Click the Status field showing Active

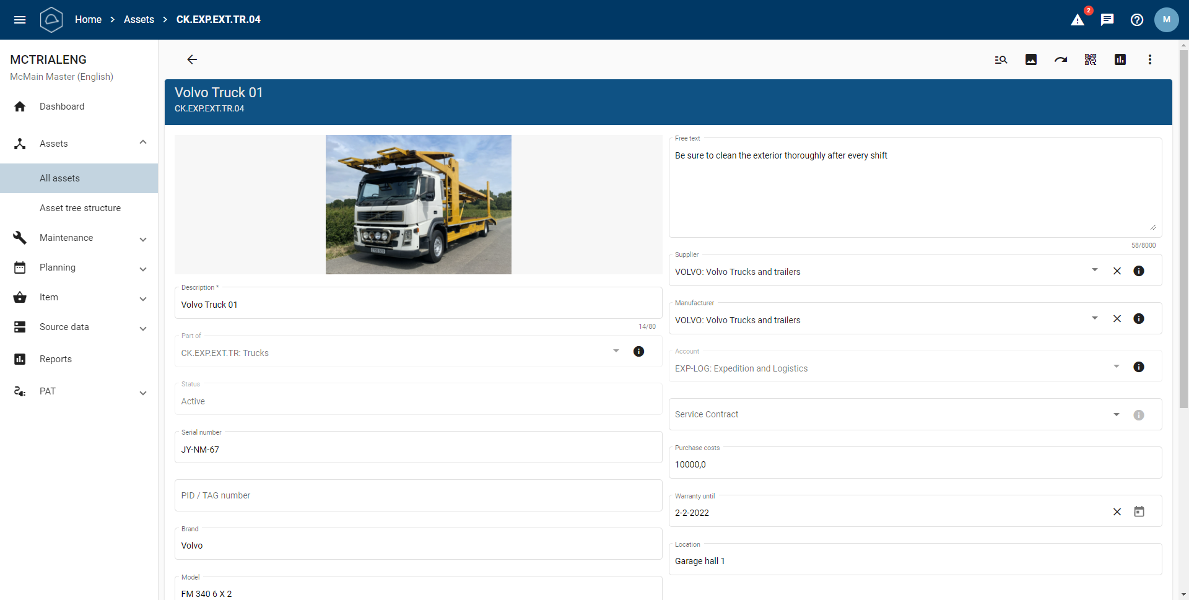(x=418, y=399)
